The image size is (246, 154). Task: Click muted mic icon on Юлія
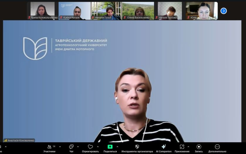189,18
